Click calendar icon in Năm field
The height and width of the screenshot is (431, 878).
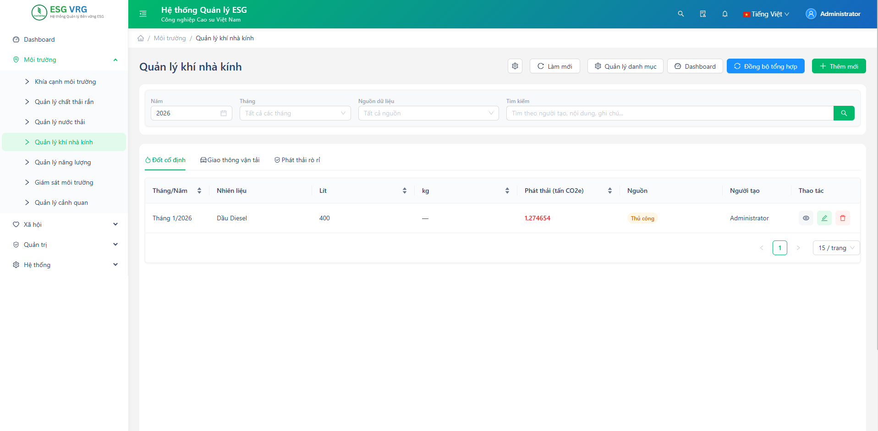tap(224, 113)
